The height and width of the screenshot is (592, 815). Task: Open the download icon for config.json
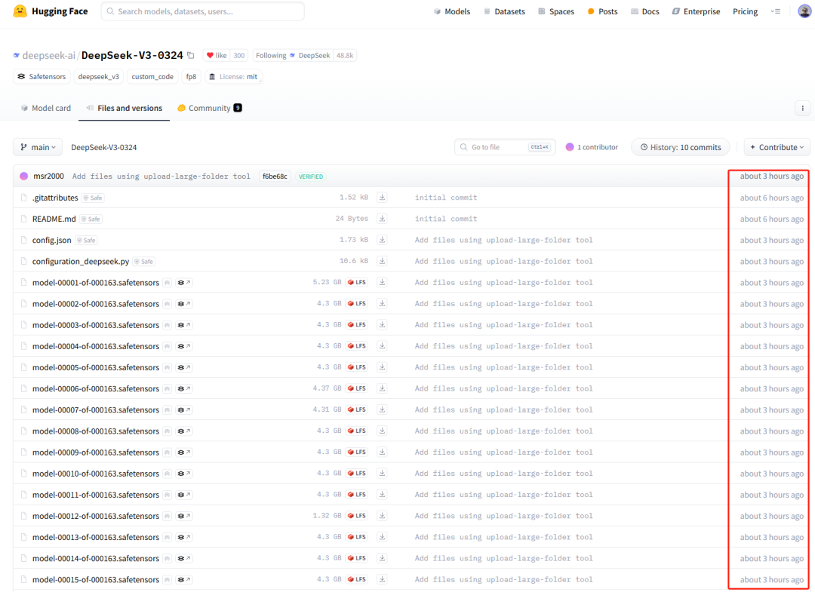[383, 240]
